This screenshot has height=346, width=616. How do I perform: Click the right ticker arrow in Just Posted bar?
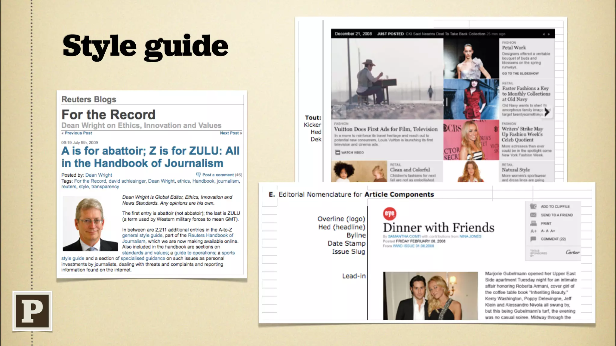tap(549, 34)
